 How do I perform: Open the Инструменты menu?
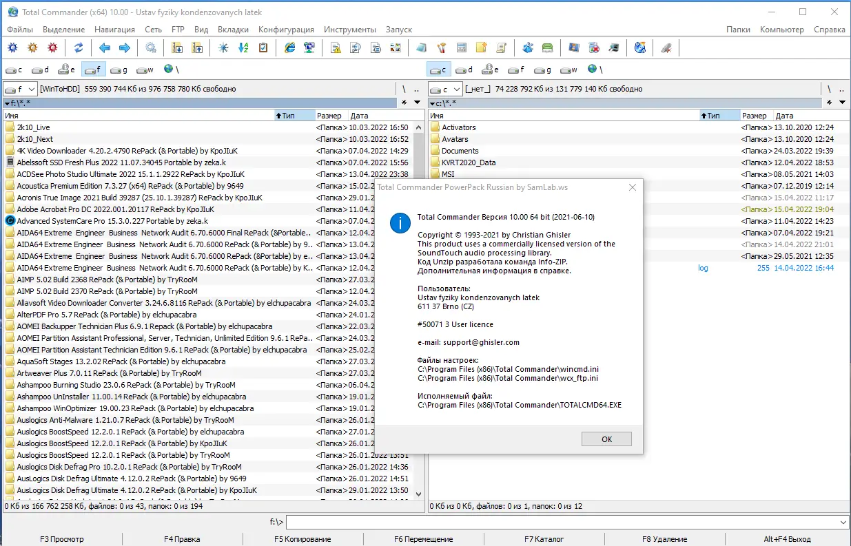(350, 30)
